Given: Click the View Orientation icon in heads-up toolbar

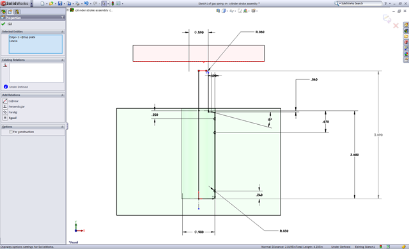Looking at the screenshot, I should [218, 11].
